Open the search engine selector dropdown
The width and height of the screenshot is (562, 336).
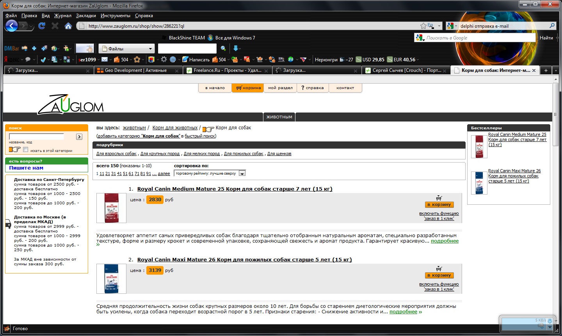point(453,26)
